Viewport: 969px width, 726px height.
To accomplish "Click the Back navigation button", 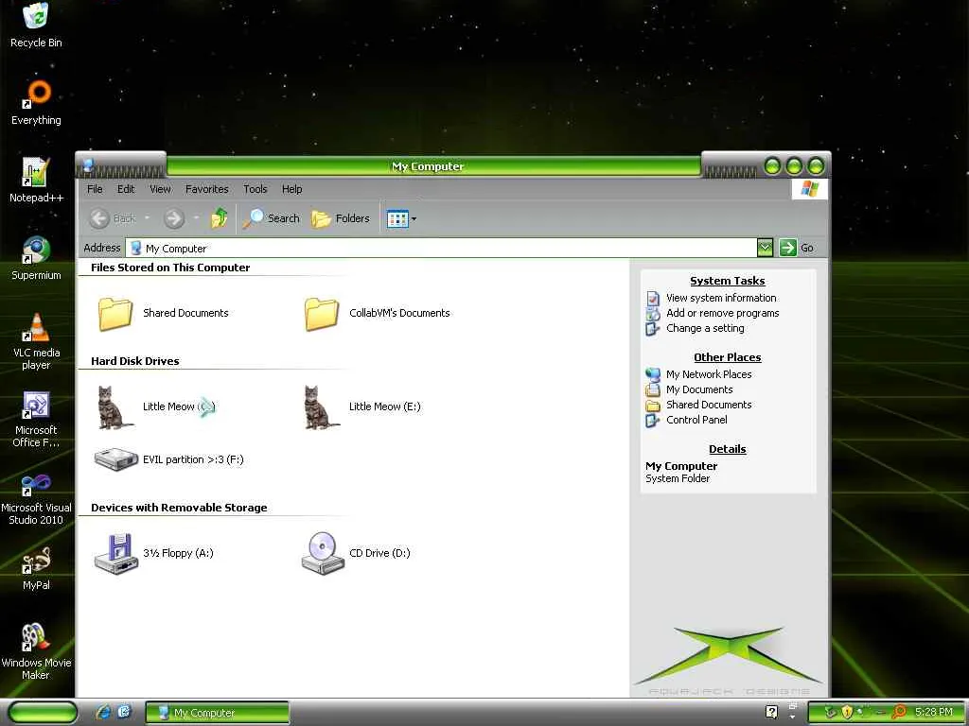I will tap(113, 218).
